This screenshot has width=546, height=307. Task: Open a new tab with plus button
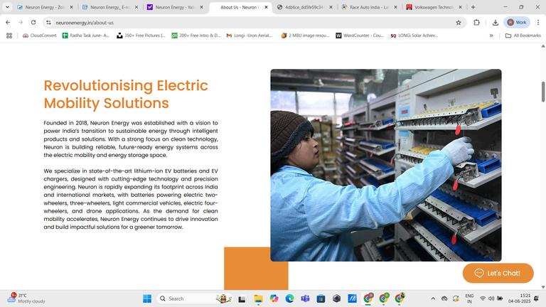pyautogui.click(x=473, y=7)
